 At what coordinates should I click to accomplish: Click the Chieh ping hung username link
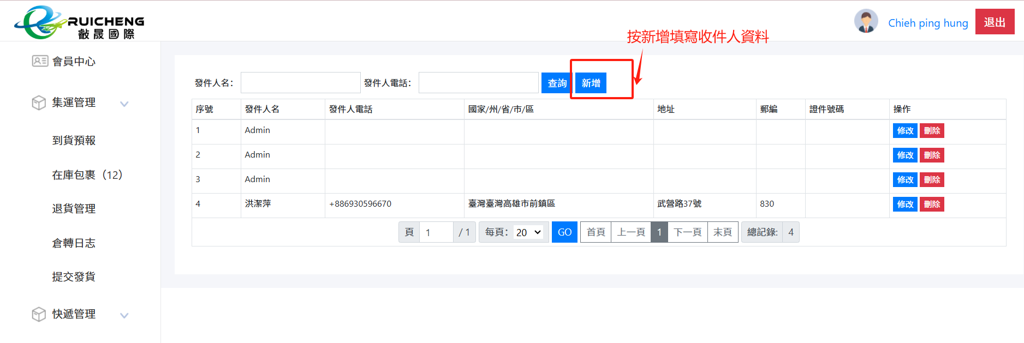coord(927,23)
